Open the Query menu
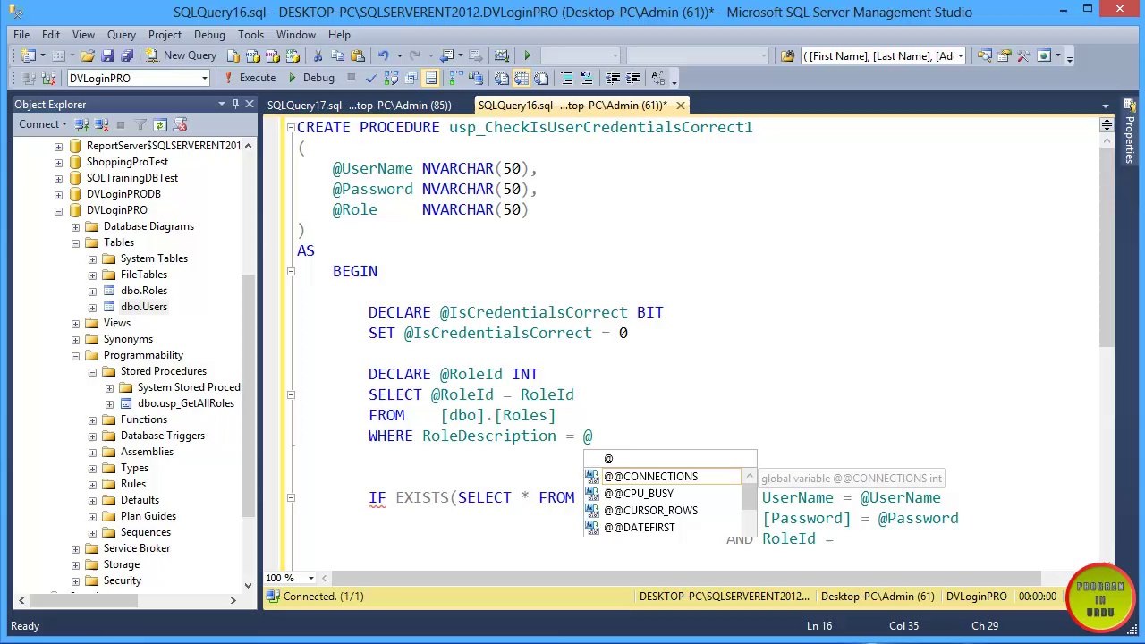 122,35
